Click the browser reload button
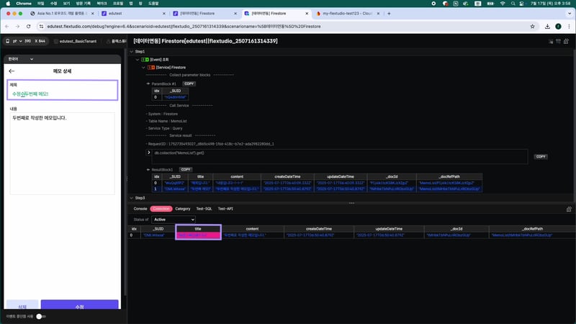576x324 pixels. pos(28,26)
